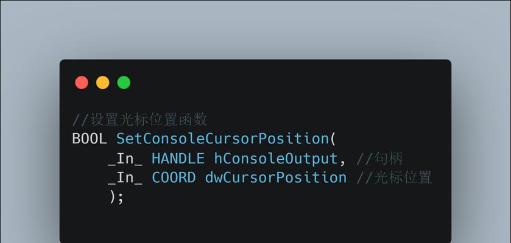Click the dwCursorPosition parameter

coord(276,178)
